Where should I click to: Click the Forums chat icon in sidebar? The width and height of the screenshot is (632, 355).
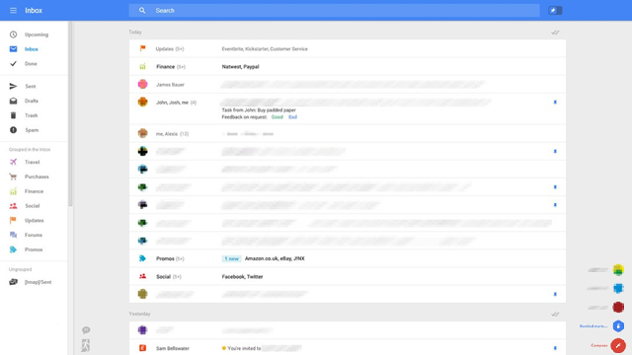(13, 235)
